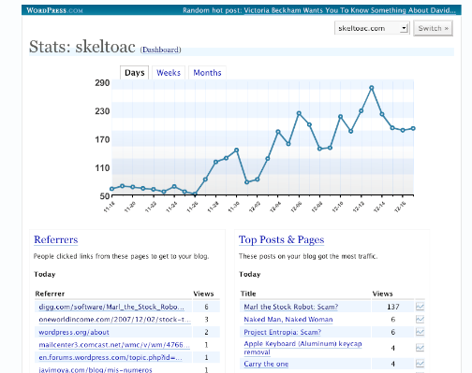This screenshot has width=472, height=373.
Task: Switch to the Months tab
Action: point(207,73)
